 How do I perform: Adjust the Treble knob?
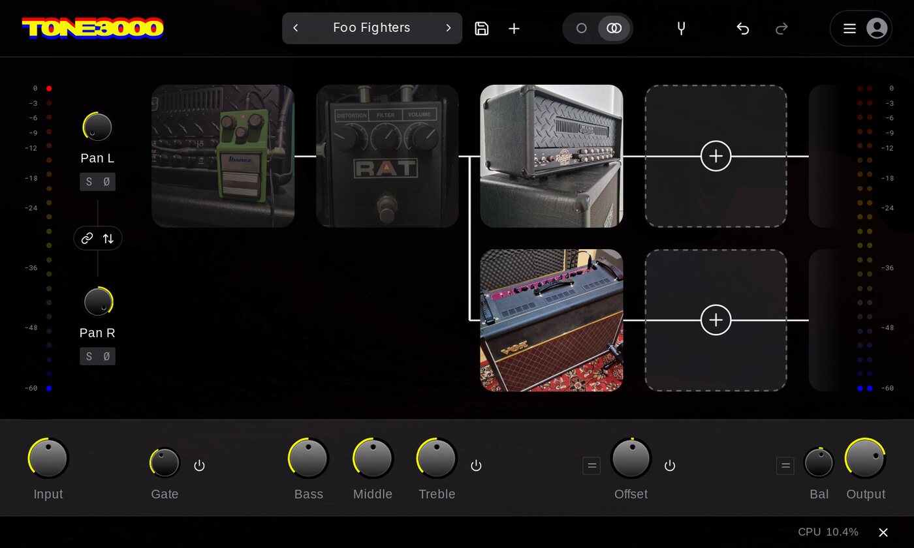click(437, 458)
